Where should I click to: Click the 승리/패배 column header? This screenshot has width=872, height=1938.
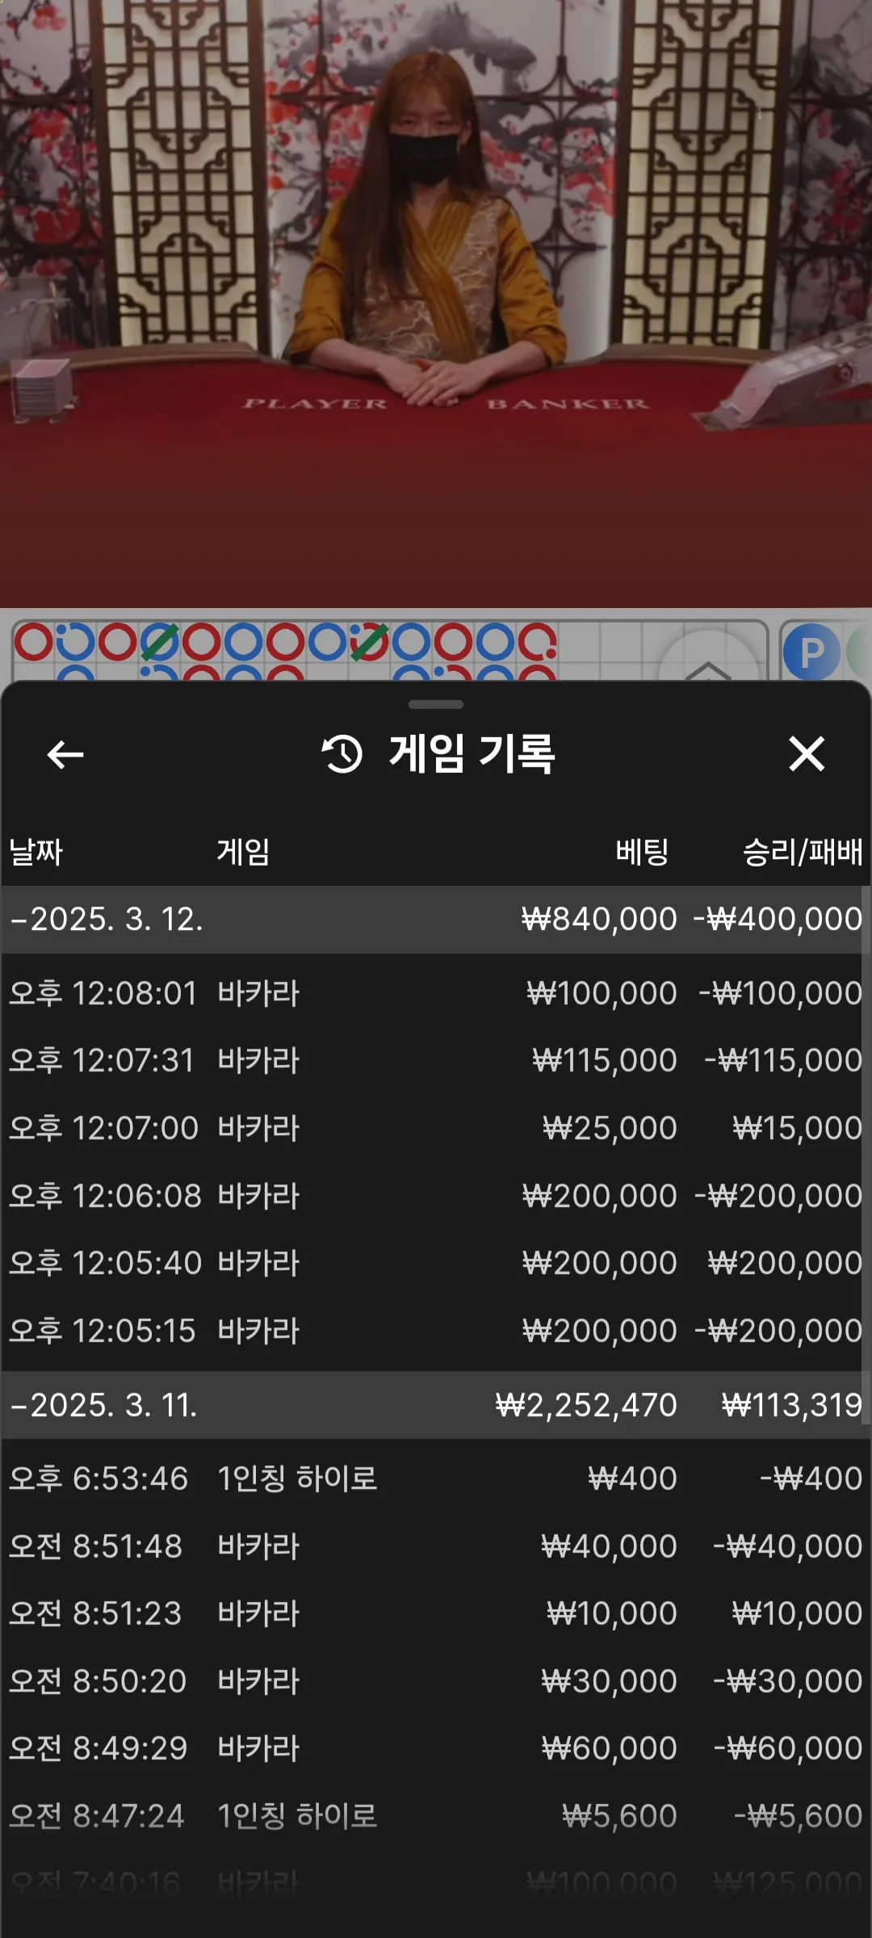point(803,852)
